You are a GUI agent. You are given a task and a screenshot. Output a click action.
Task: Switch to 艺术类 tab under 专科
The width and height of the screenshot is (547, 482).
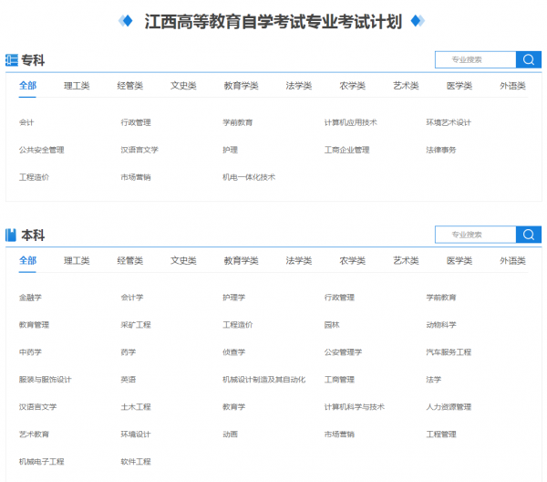click(406, 86)
